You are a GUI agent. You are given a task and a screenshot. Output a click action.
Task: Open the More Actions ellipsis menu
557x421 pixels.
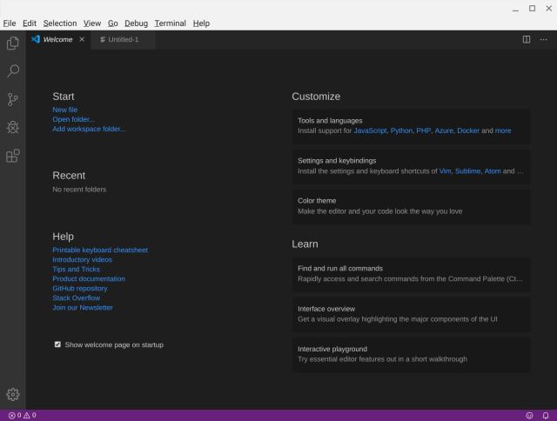[x=543, y=39]
